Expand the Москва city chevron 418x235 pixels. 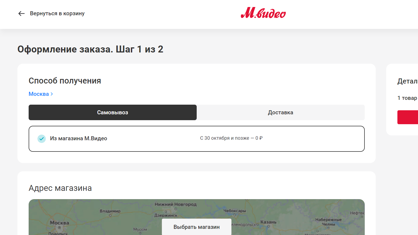52,94
